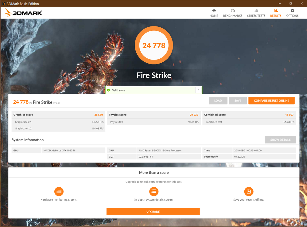Viewport: 307px width, 227px height.
Task: Click the LOAD button
Action: (x=218, y=100)
